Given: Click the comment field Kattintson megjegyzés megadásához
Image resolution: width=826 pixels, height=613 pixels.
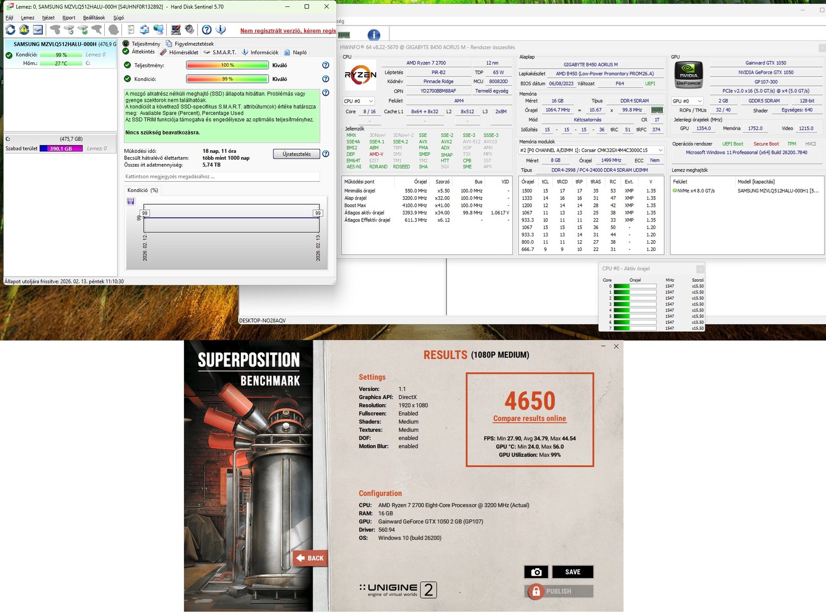Looking at the screenshot, I should 222,176.
